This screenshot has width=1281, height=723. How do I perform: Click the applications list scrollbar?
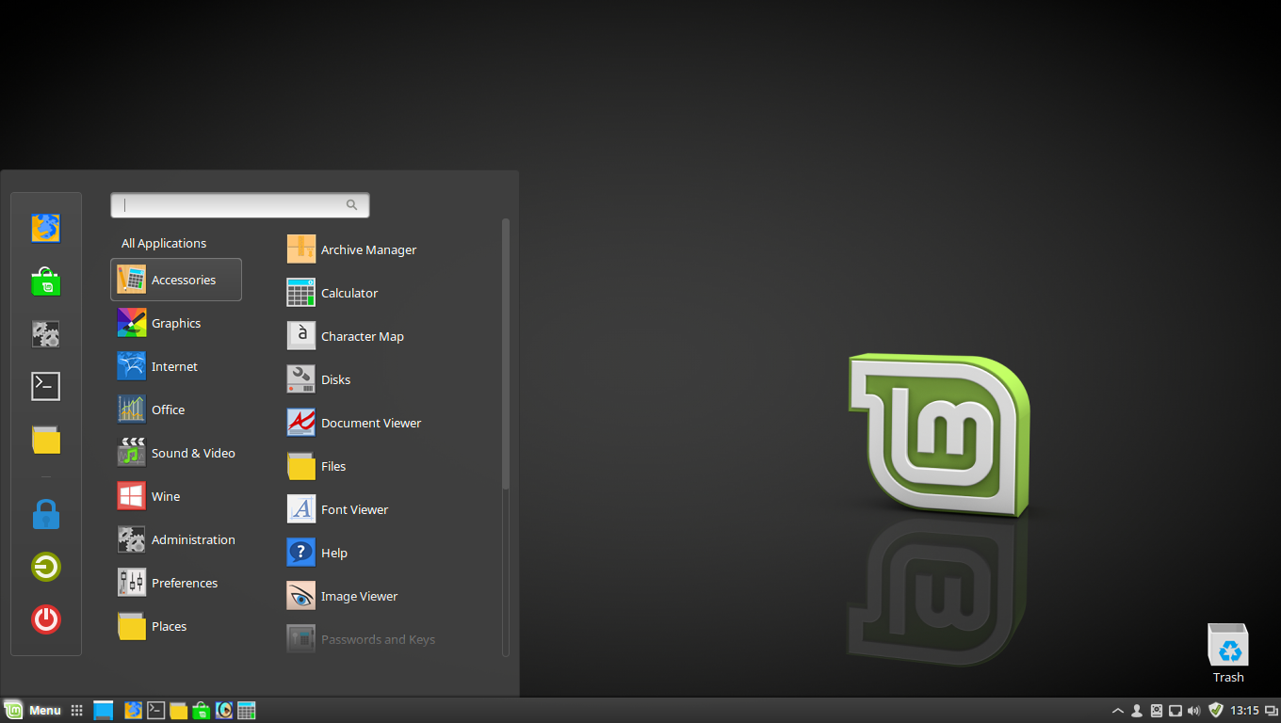506,354
